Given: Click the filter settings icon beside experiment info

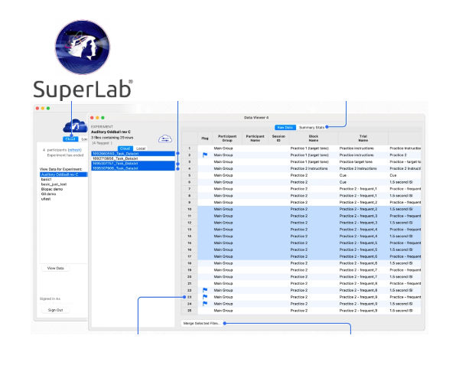Looking at the screenshot, I should point(164,138).
